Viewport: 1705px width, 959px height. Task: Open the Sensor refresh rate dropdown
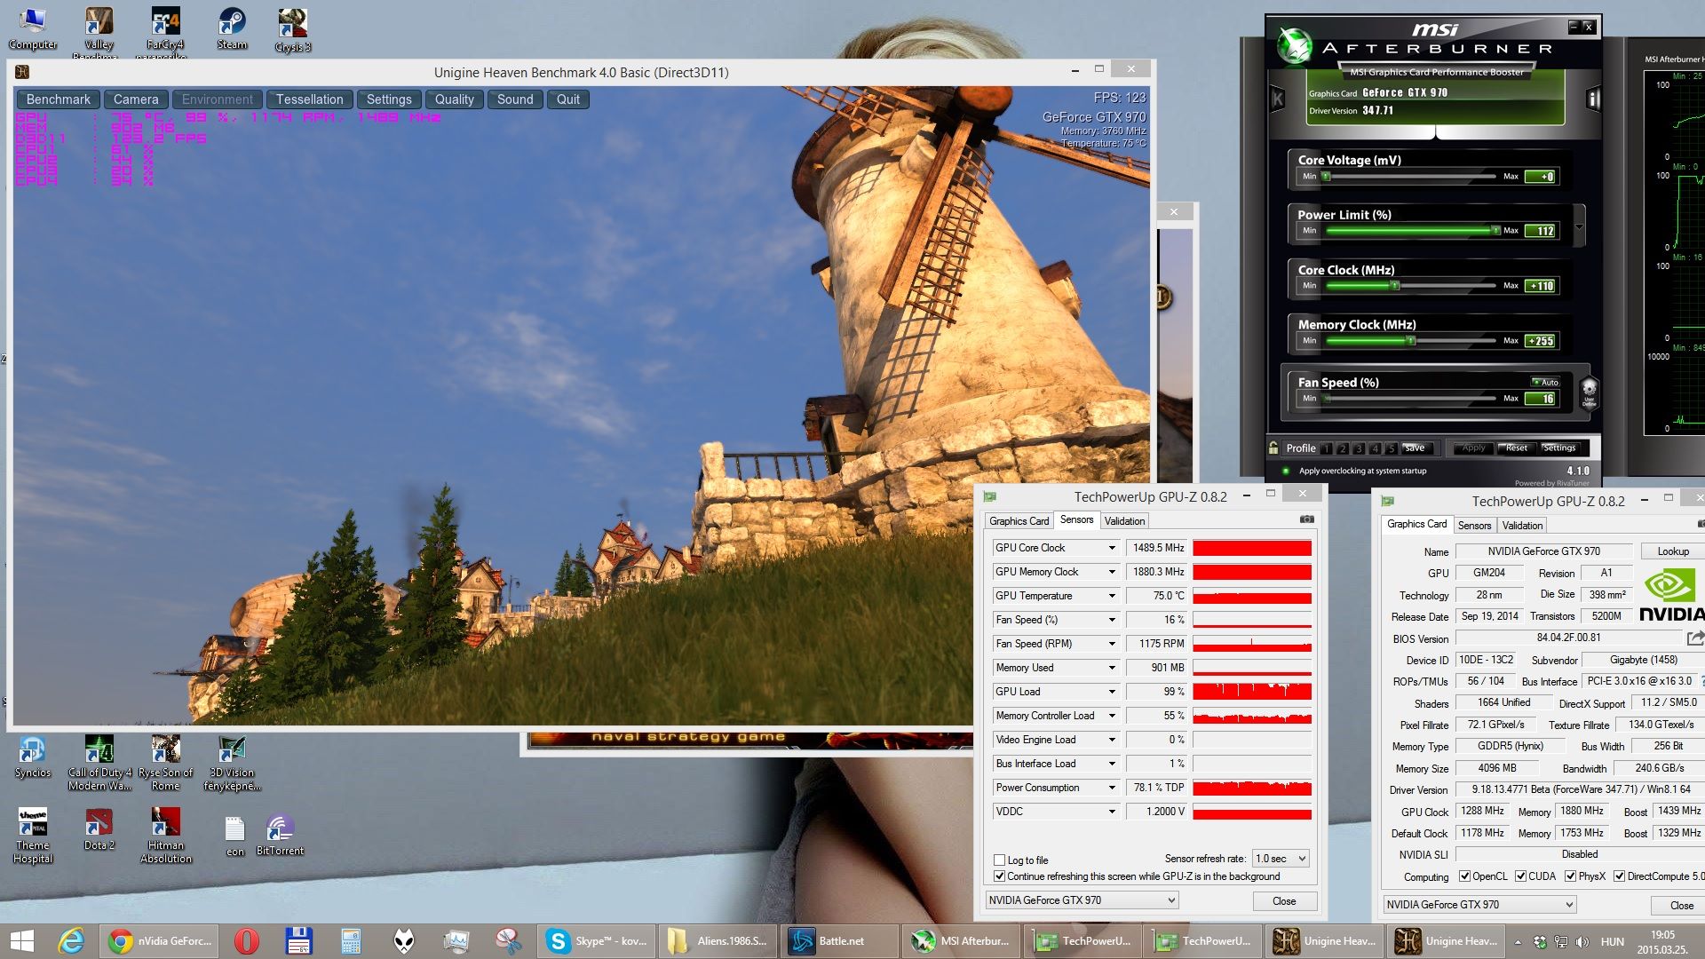click(x=1281, y=859)
